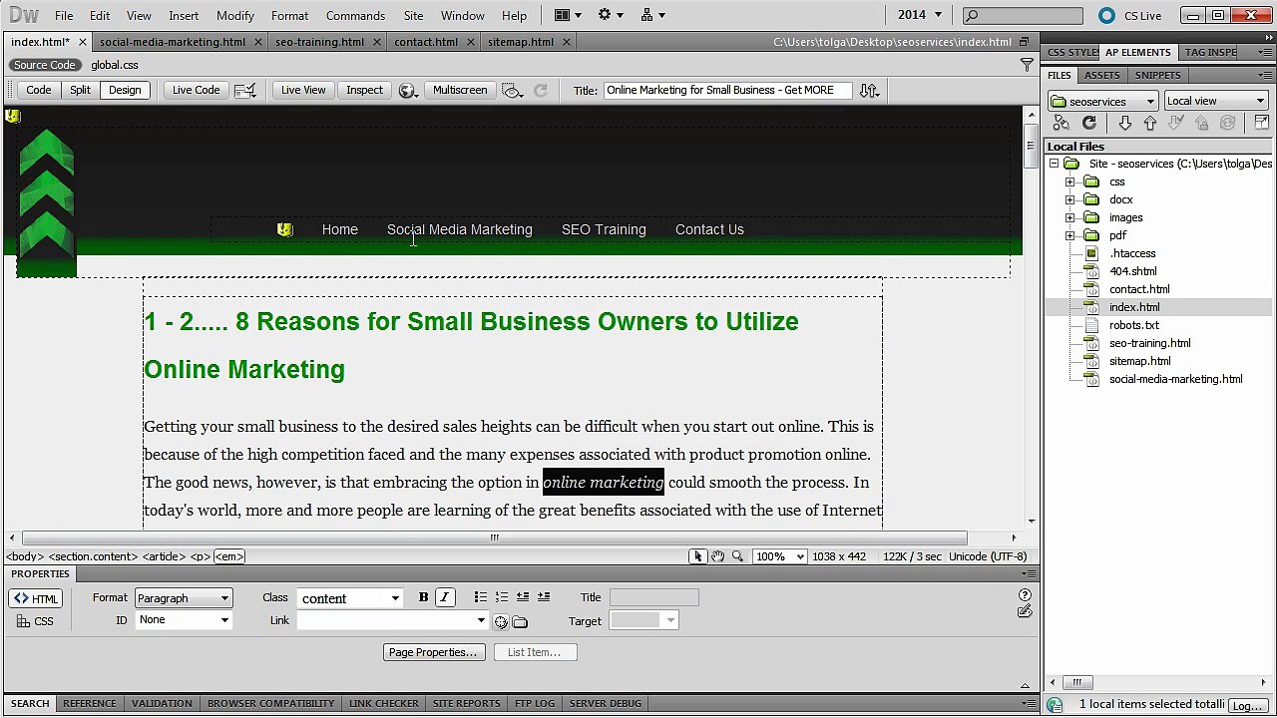
Task: Expand the images folder
Action: [x=1070, y=217]
